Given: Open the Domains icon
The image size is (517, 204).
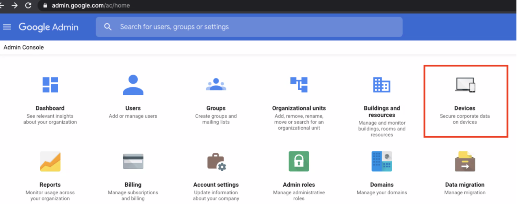Looking at the screenshot, I should 382,161.
